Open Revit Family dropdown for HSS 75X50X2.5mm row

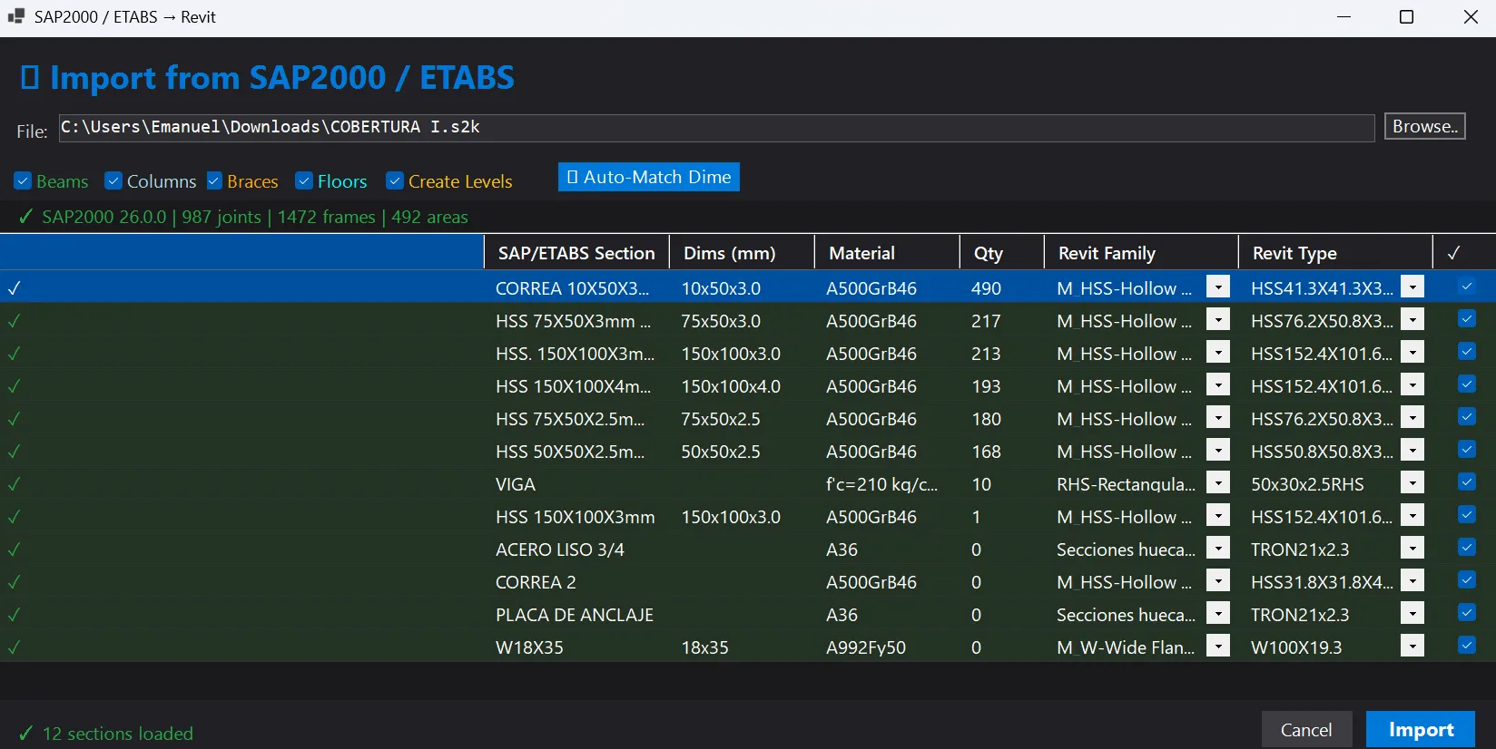(x=1218, y=418)
